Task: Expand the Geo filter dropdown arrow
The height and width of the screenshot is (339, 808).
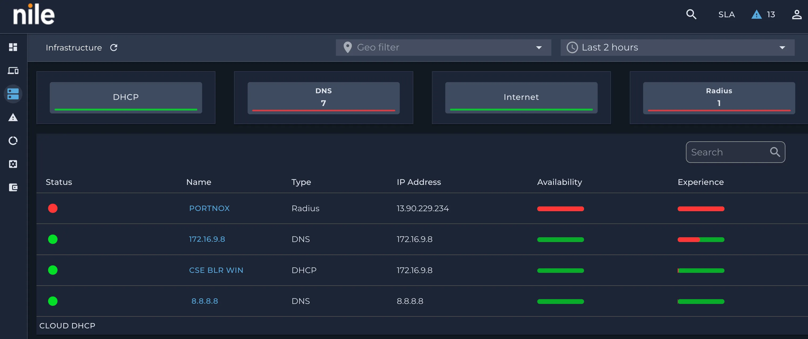Action: (x=539, y=48)
